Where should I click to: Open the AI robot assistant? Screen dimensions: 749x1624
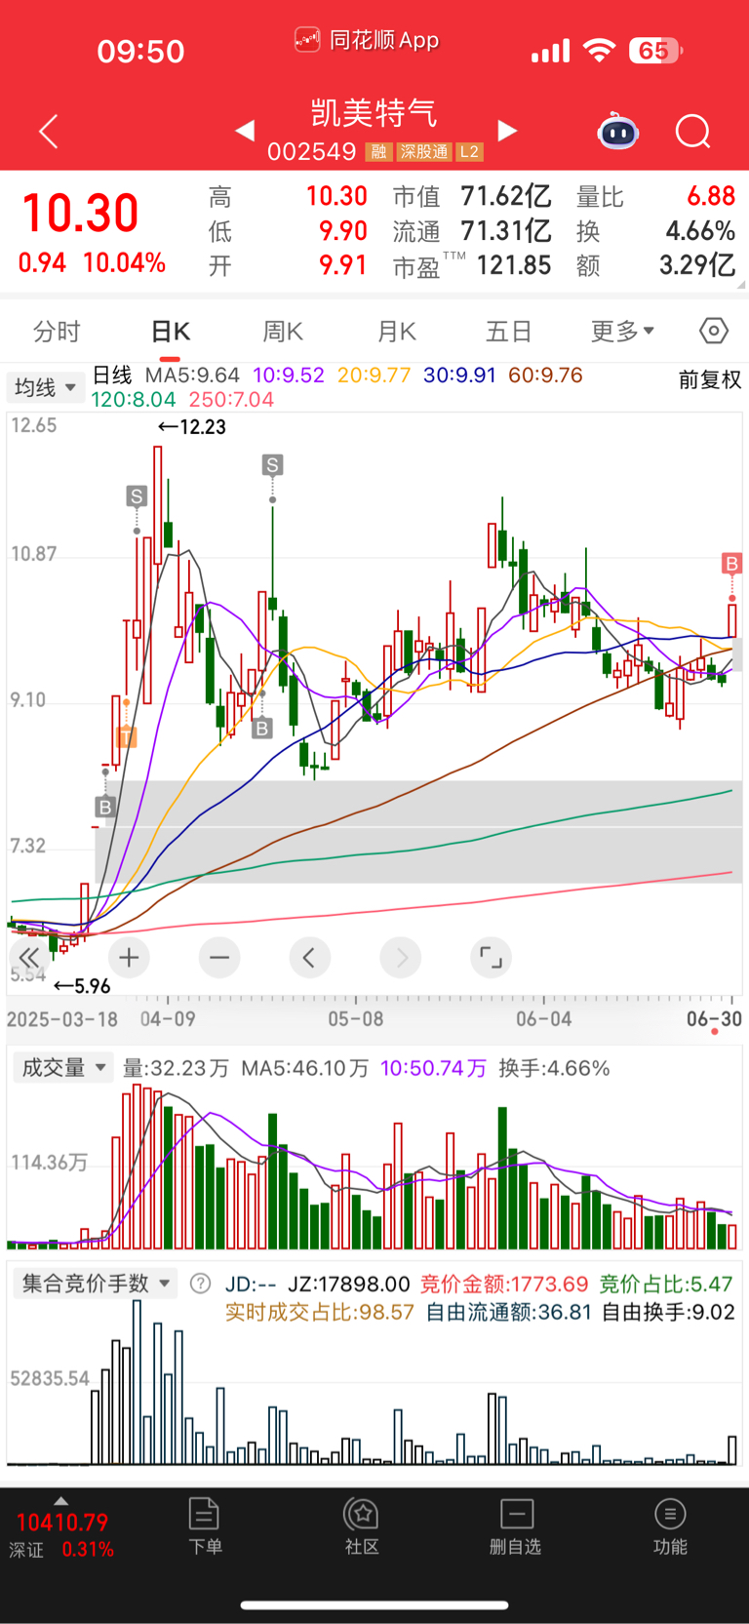point(617,131)
